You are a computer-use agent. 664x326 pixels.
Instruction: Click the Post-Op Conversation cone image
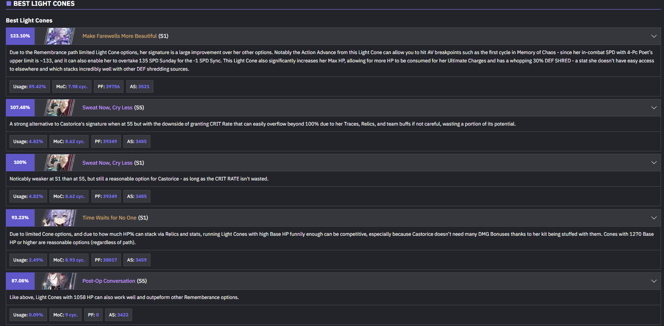[60, 281]
